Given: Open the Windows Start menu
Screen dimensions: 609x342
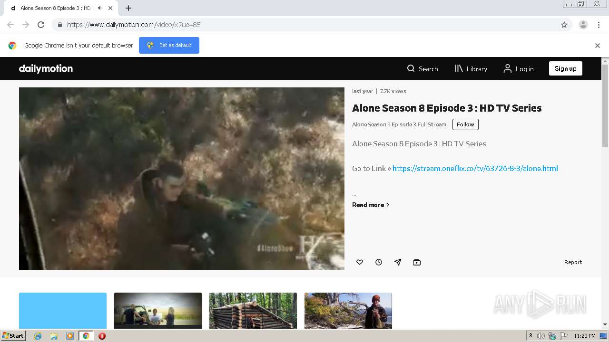Looking at the screenshot, I should click(13, 336).
